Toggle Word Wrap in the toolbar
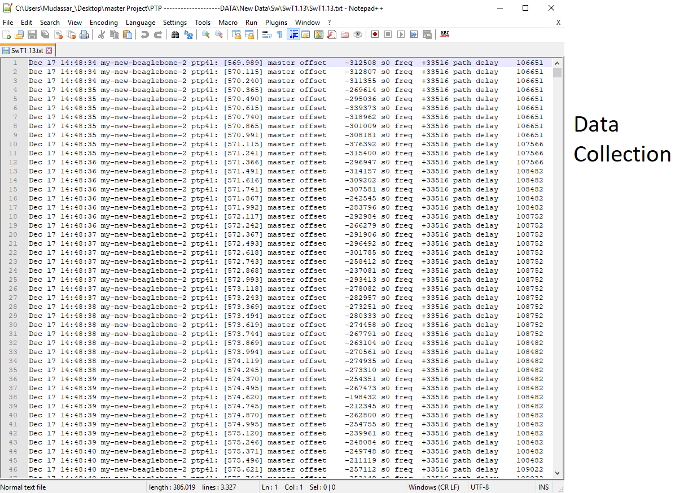 click(x=266, y=34)
